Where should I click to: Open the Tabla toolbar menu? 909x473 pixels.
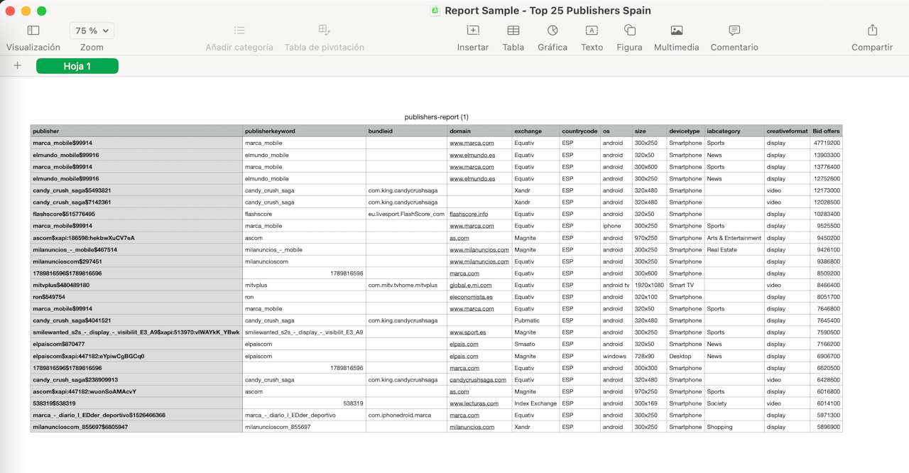[513, 31]
